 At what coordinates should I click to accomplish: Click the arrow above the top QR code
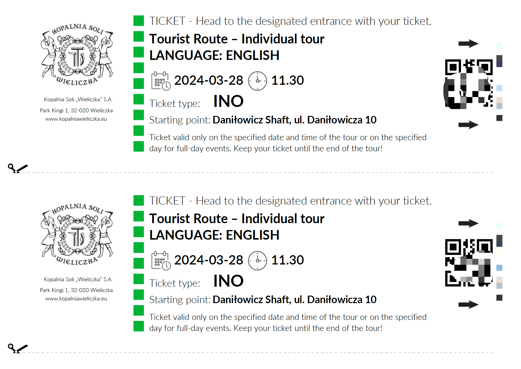tap(468, 44)
